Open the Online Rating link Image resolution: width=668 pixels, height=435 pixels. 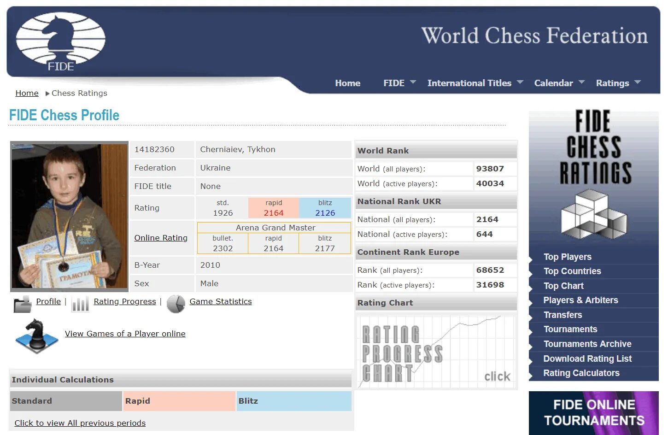click(161, 238)
